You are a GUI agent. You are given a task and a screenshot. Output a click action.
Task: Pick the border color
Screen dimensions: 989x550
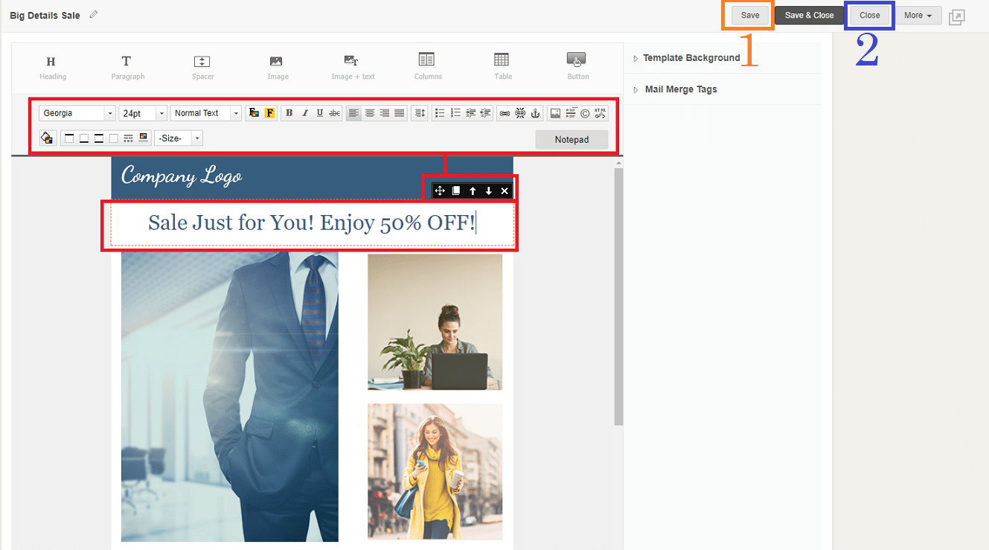click(143, 138)
